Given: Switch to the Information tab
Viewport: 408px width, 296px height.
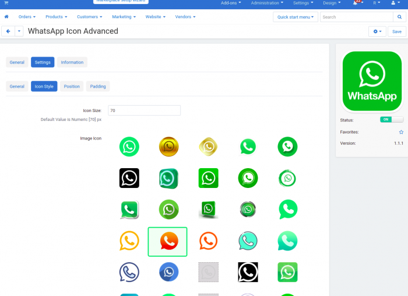Looking at the screenshot, I should pyautogui.click(x=72, y=62).
